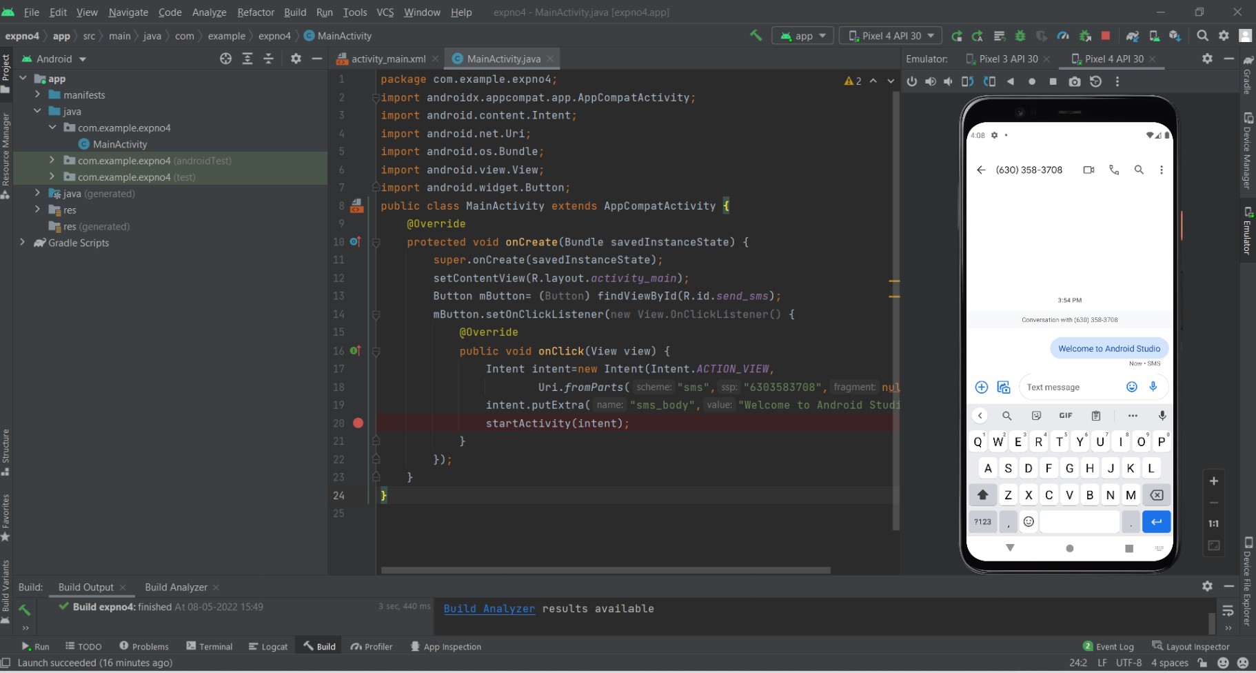Click the video call icon in Messages

1088,170
